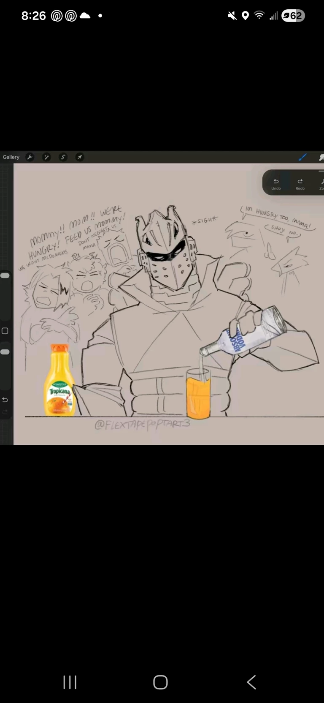Select the Transform arrow tool
324x703 pixels.
coord(79,157)
